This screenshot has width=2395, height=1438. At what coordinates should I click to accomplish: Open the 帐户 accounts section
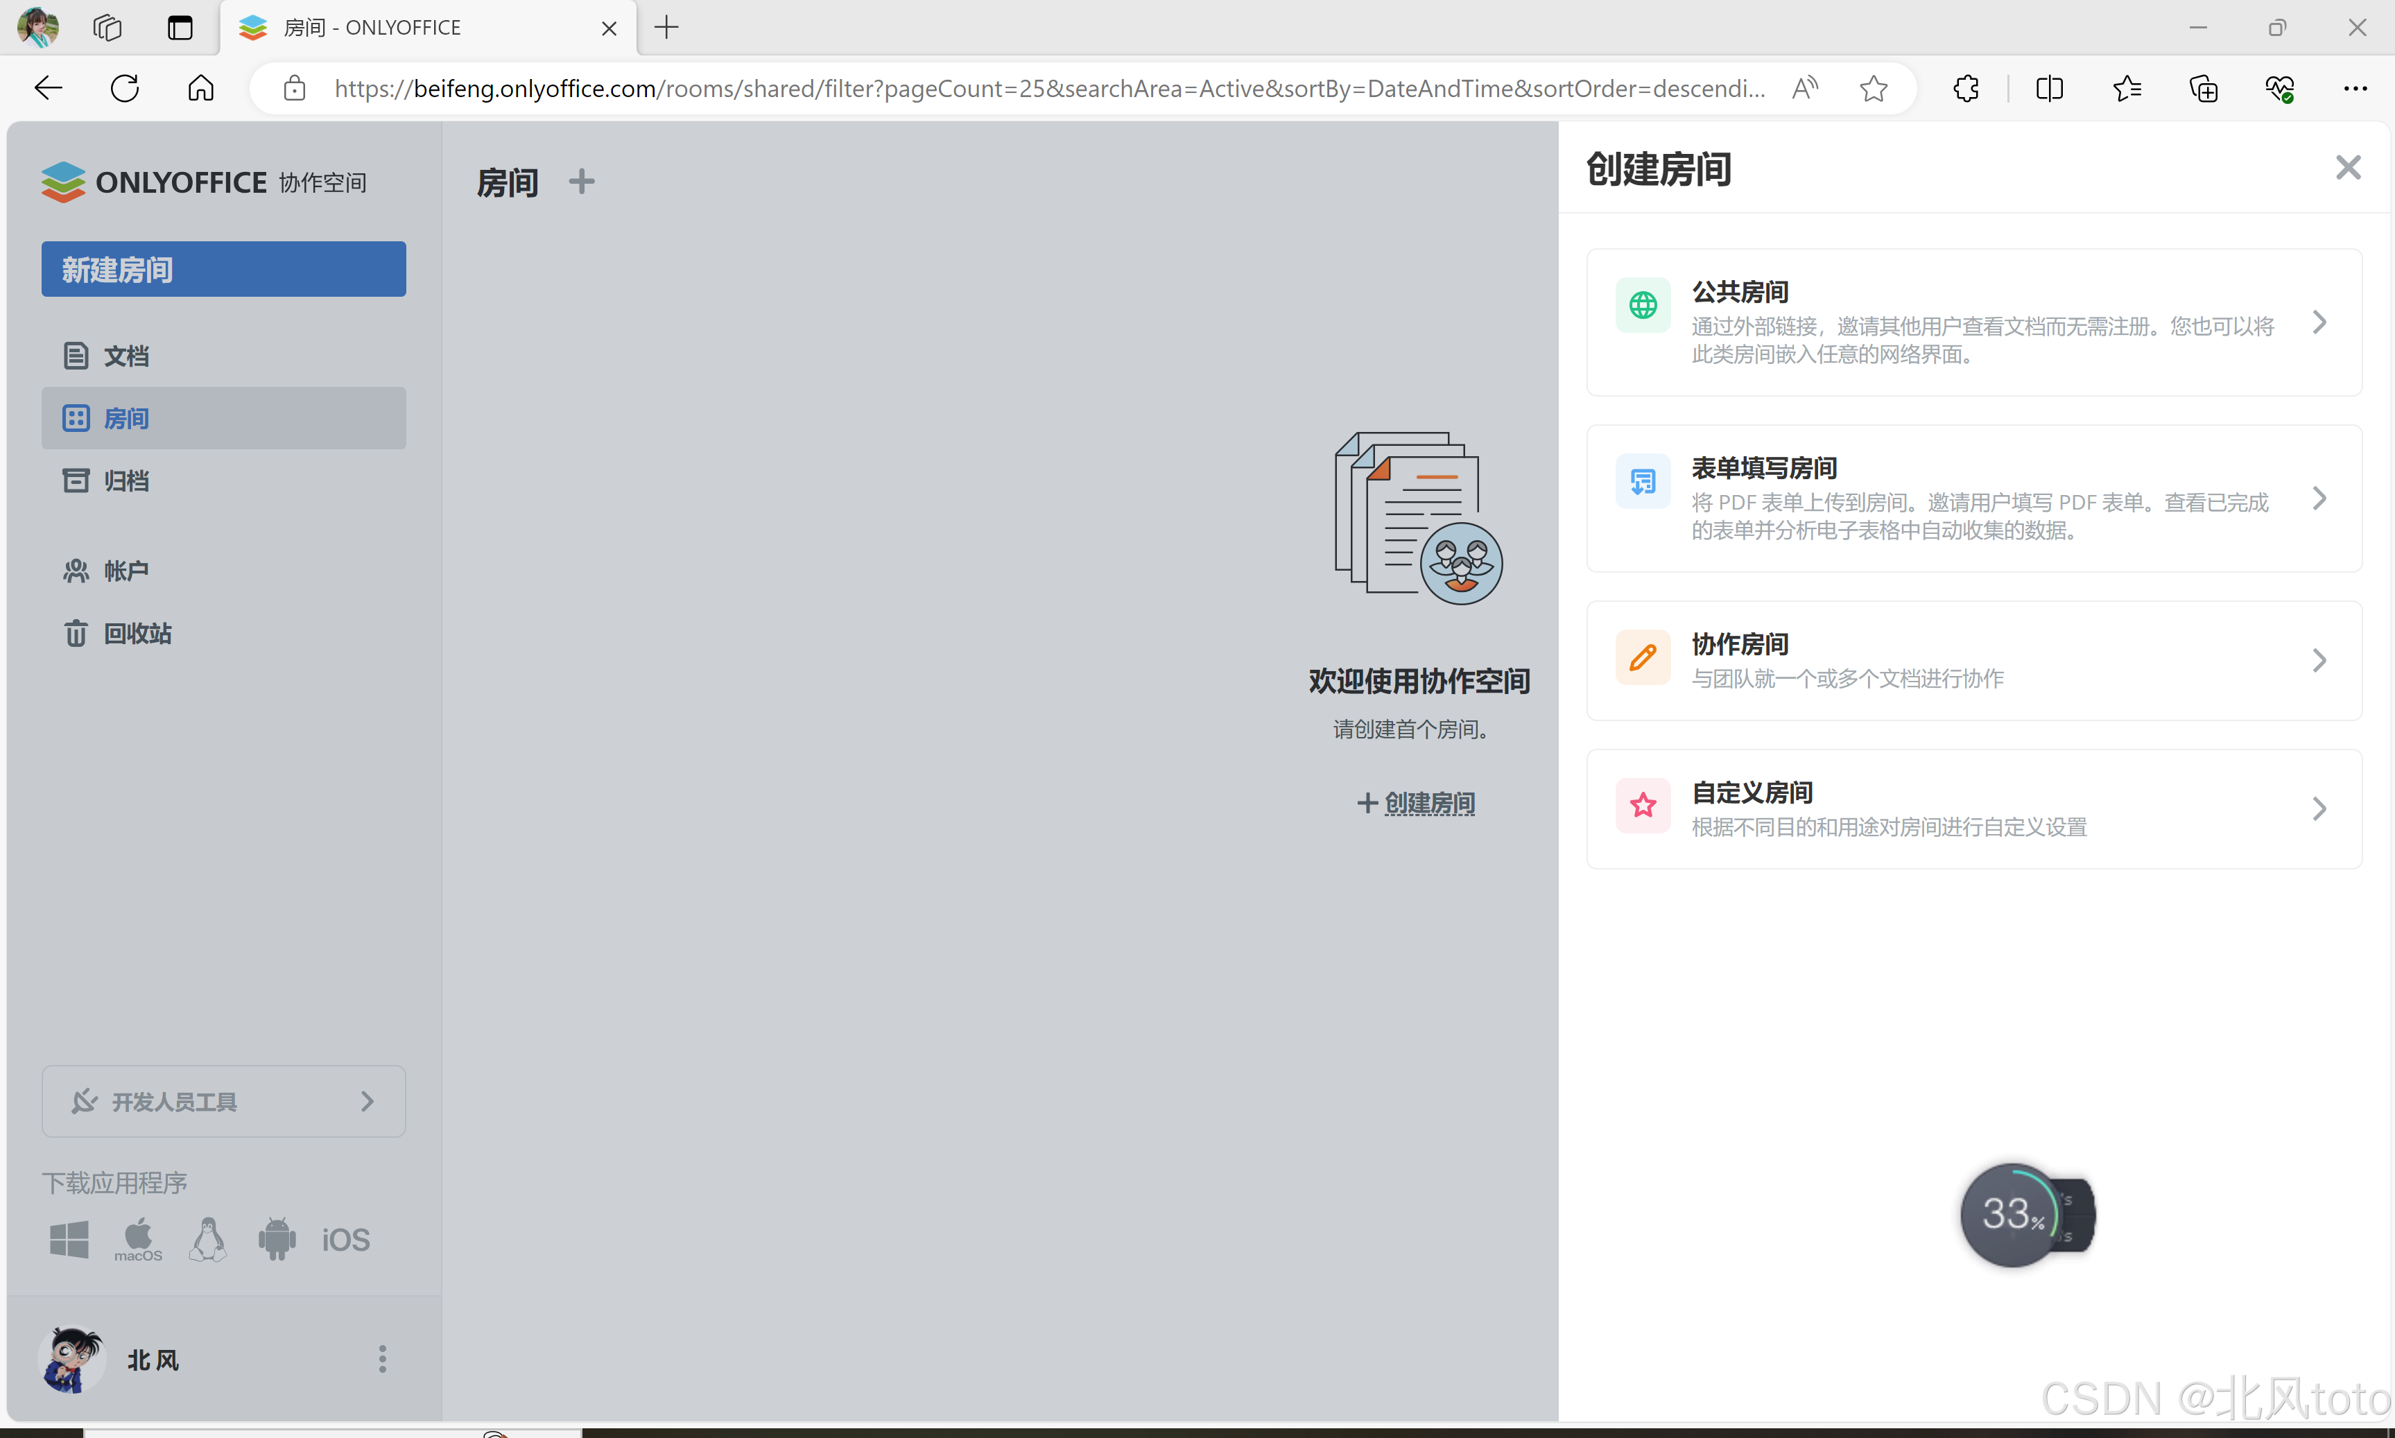coord(125,570)
